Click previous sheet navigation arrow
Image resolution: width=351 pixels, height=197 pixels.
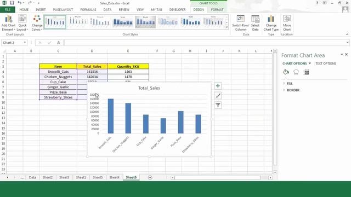8,177
